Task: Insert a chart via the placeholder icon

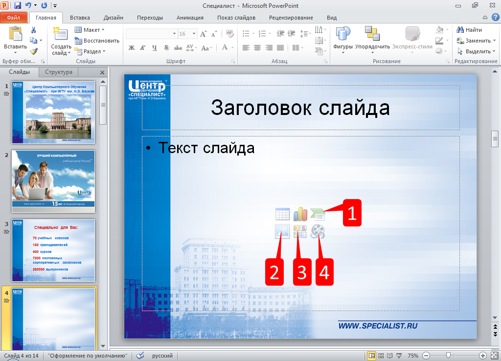Action: 300,214
